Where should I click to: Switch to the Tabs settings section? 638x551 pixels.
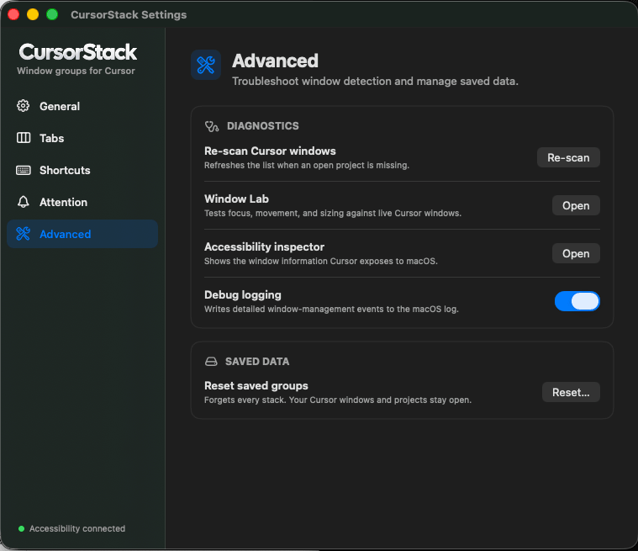82,138
